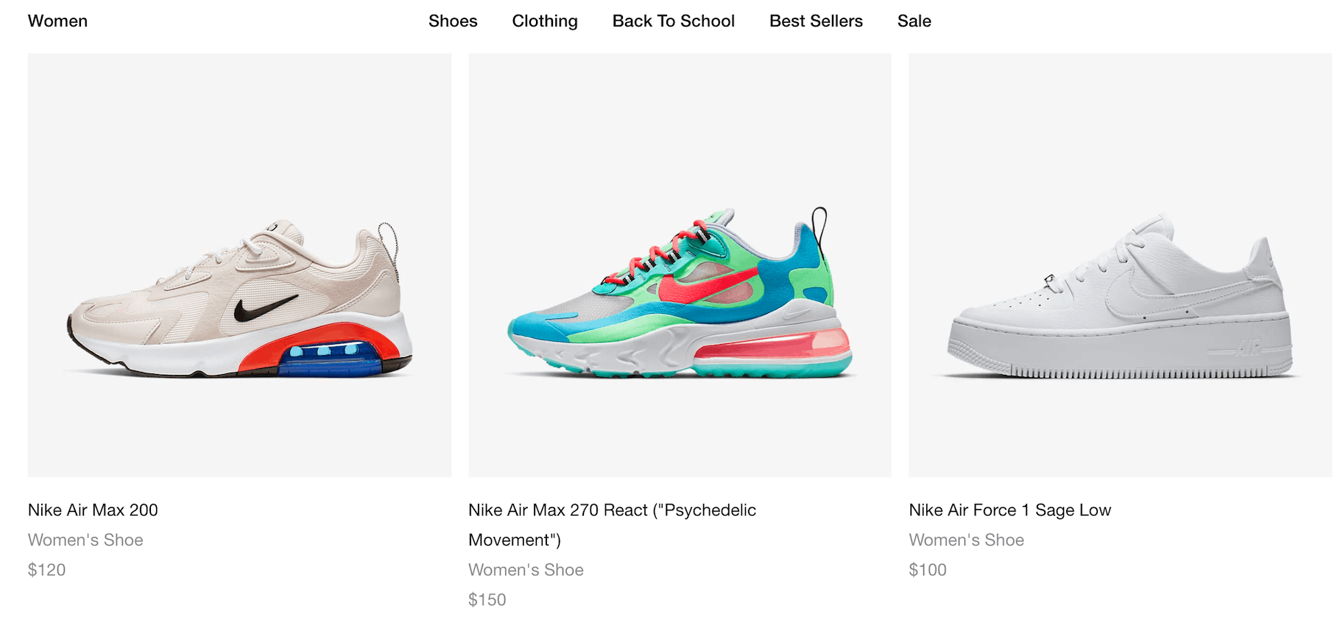
Task: Click the Women category heading
Action: (57, 21)
